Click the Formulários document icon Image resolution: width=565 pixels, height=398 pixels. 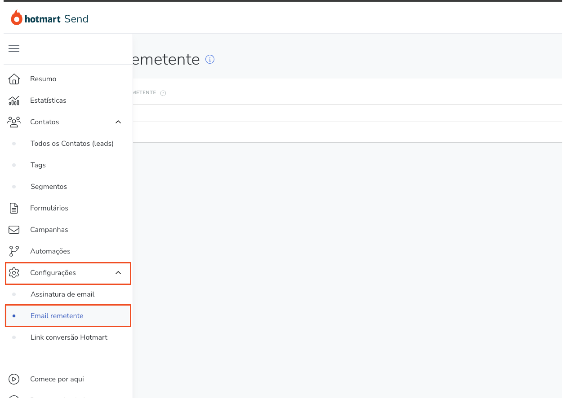pyautogui.click(x=14, y=208)
